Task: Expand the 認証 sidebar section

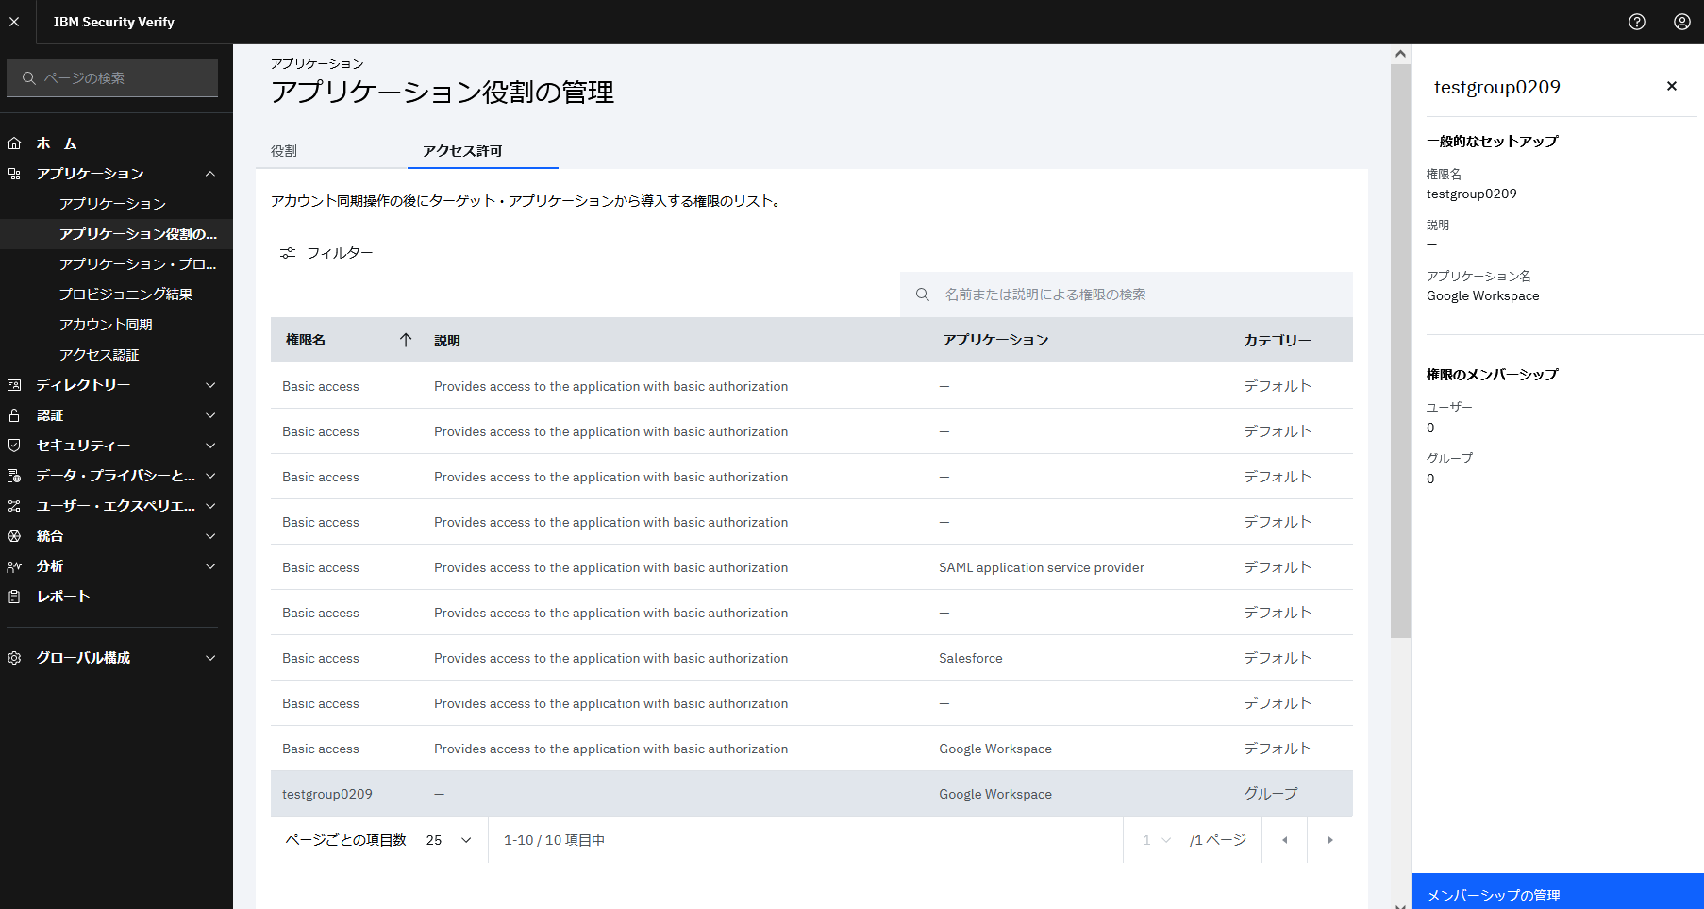Action: click(x=210, y=415)
